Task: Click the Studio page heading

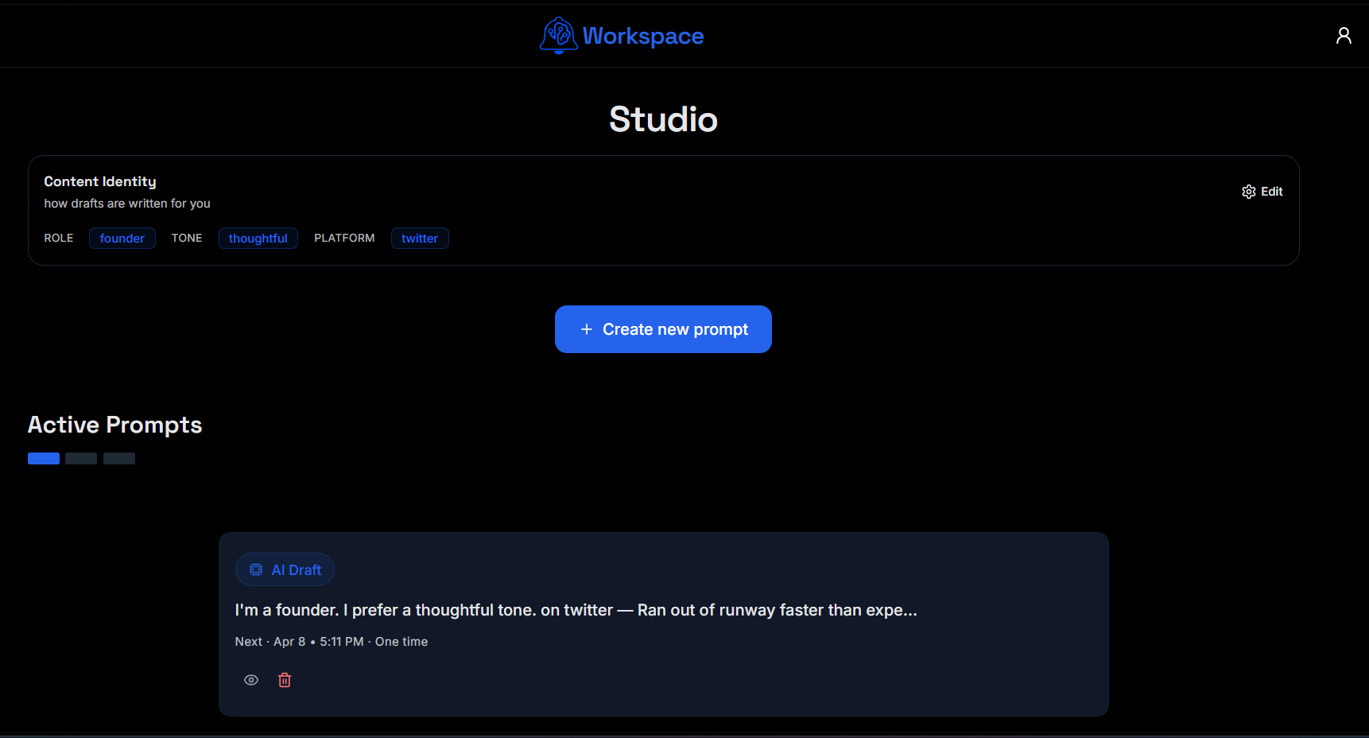Action: coord(663,119)
